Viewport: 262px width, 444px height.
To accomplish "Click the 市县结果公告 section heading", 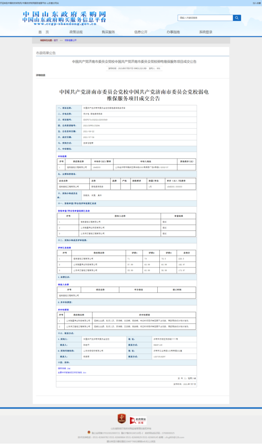I will [46, 53].
